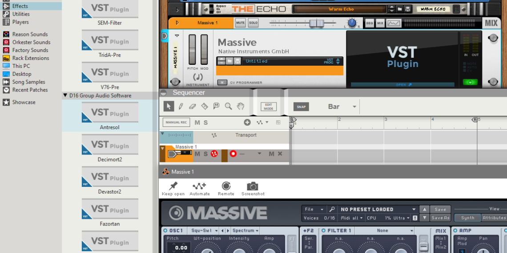This screenshot has width=507, height=253.
Task: Click the SEQ button on mix channel
Action: click(x=370, y=23)
